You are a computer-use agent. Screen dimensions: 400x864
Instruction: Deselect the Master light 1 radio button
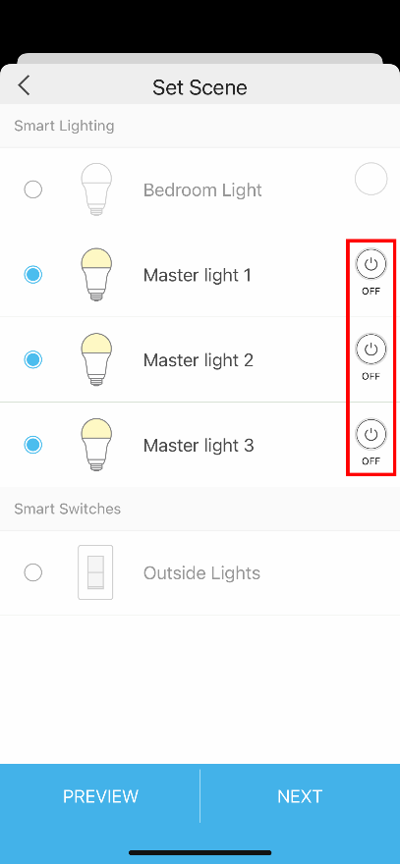[33, 274]
